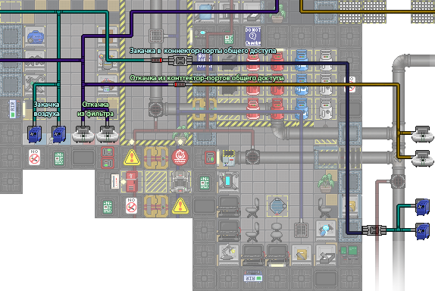Screen dimensions: 435x291
Task: Select the 'Откачка из фильтра' label
Action: (x=95, y=109)
